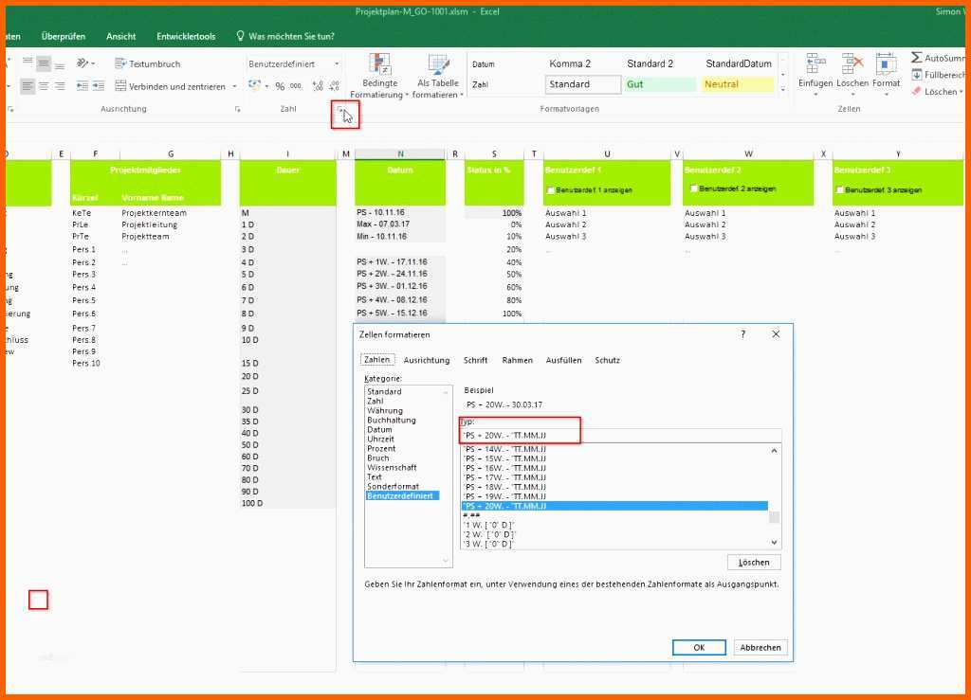Click the Typ format code field

pyautogui.click(x=620, y=436)
